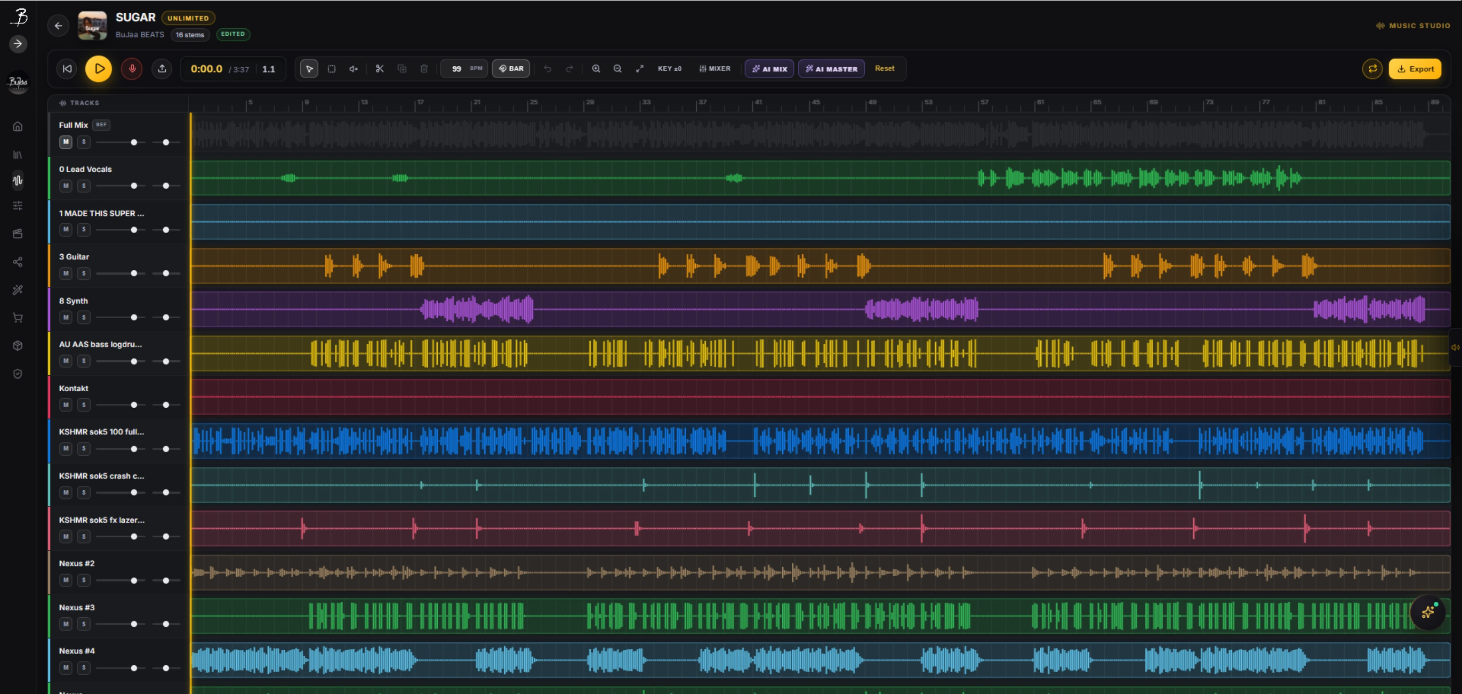Zoom out on the timeline
This screenshot has height=694, width=1462.
pyautogui.click(x=618, y=68)
